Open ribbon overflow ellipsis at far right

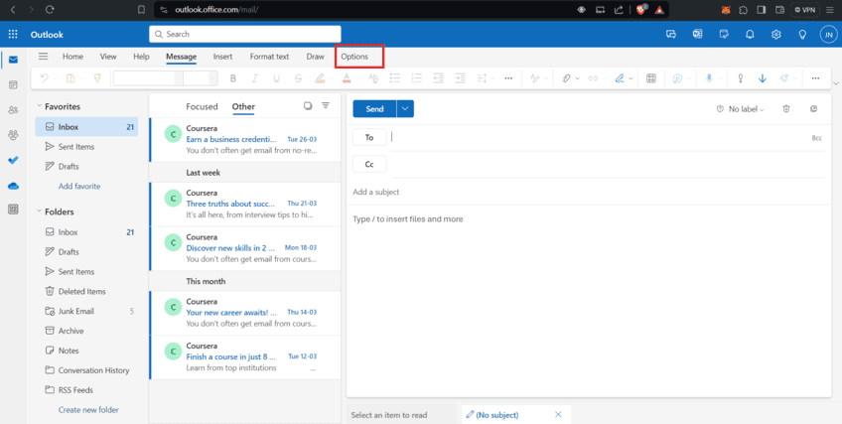tap(816, 78)
